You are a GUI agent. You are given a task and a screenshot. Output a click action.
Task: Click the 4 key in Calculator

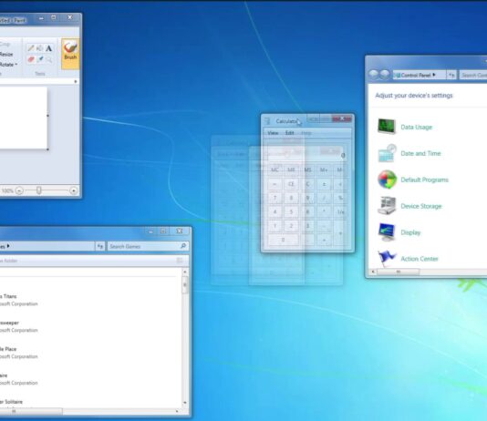275,212
